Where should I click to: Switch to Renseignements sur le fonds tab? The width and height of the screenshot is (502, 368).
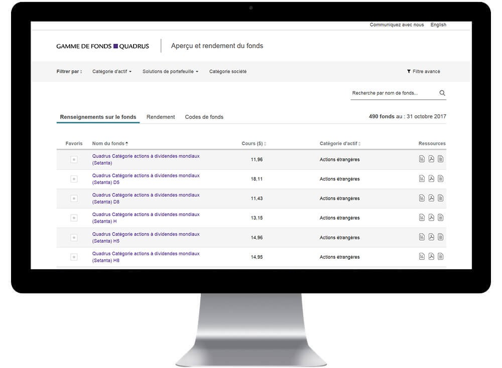98,117
